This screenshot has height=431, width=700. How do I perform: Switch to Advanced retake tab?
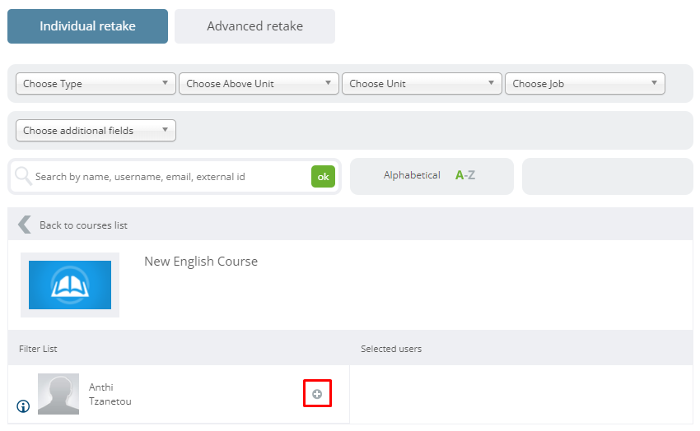pos(254,26)
